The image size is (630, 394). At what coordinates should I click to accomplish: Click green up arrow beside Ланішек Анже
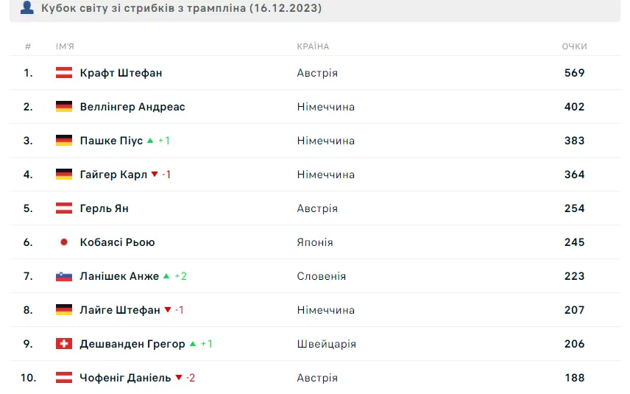(x=166, y=275)
